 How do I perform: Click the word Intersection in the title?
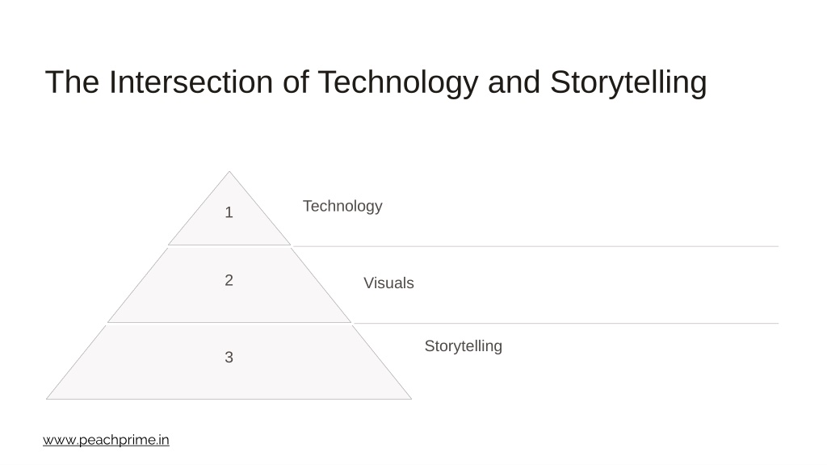tap(191, 82)
